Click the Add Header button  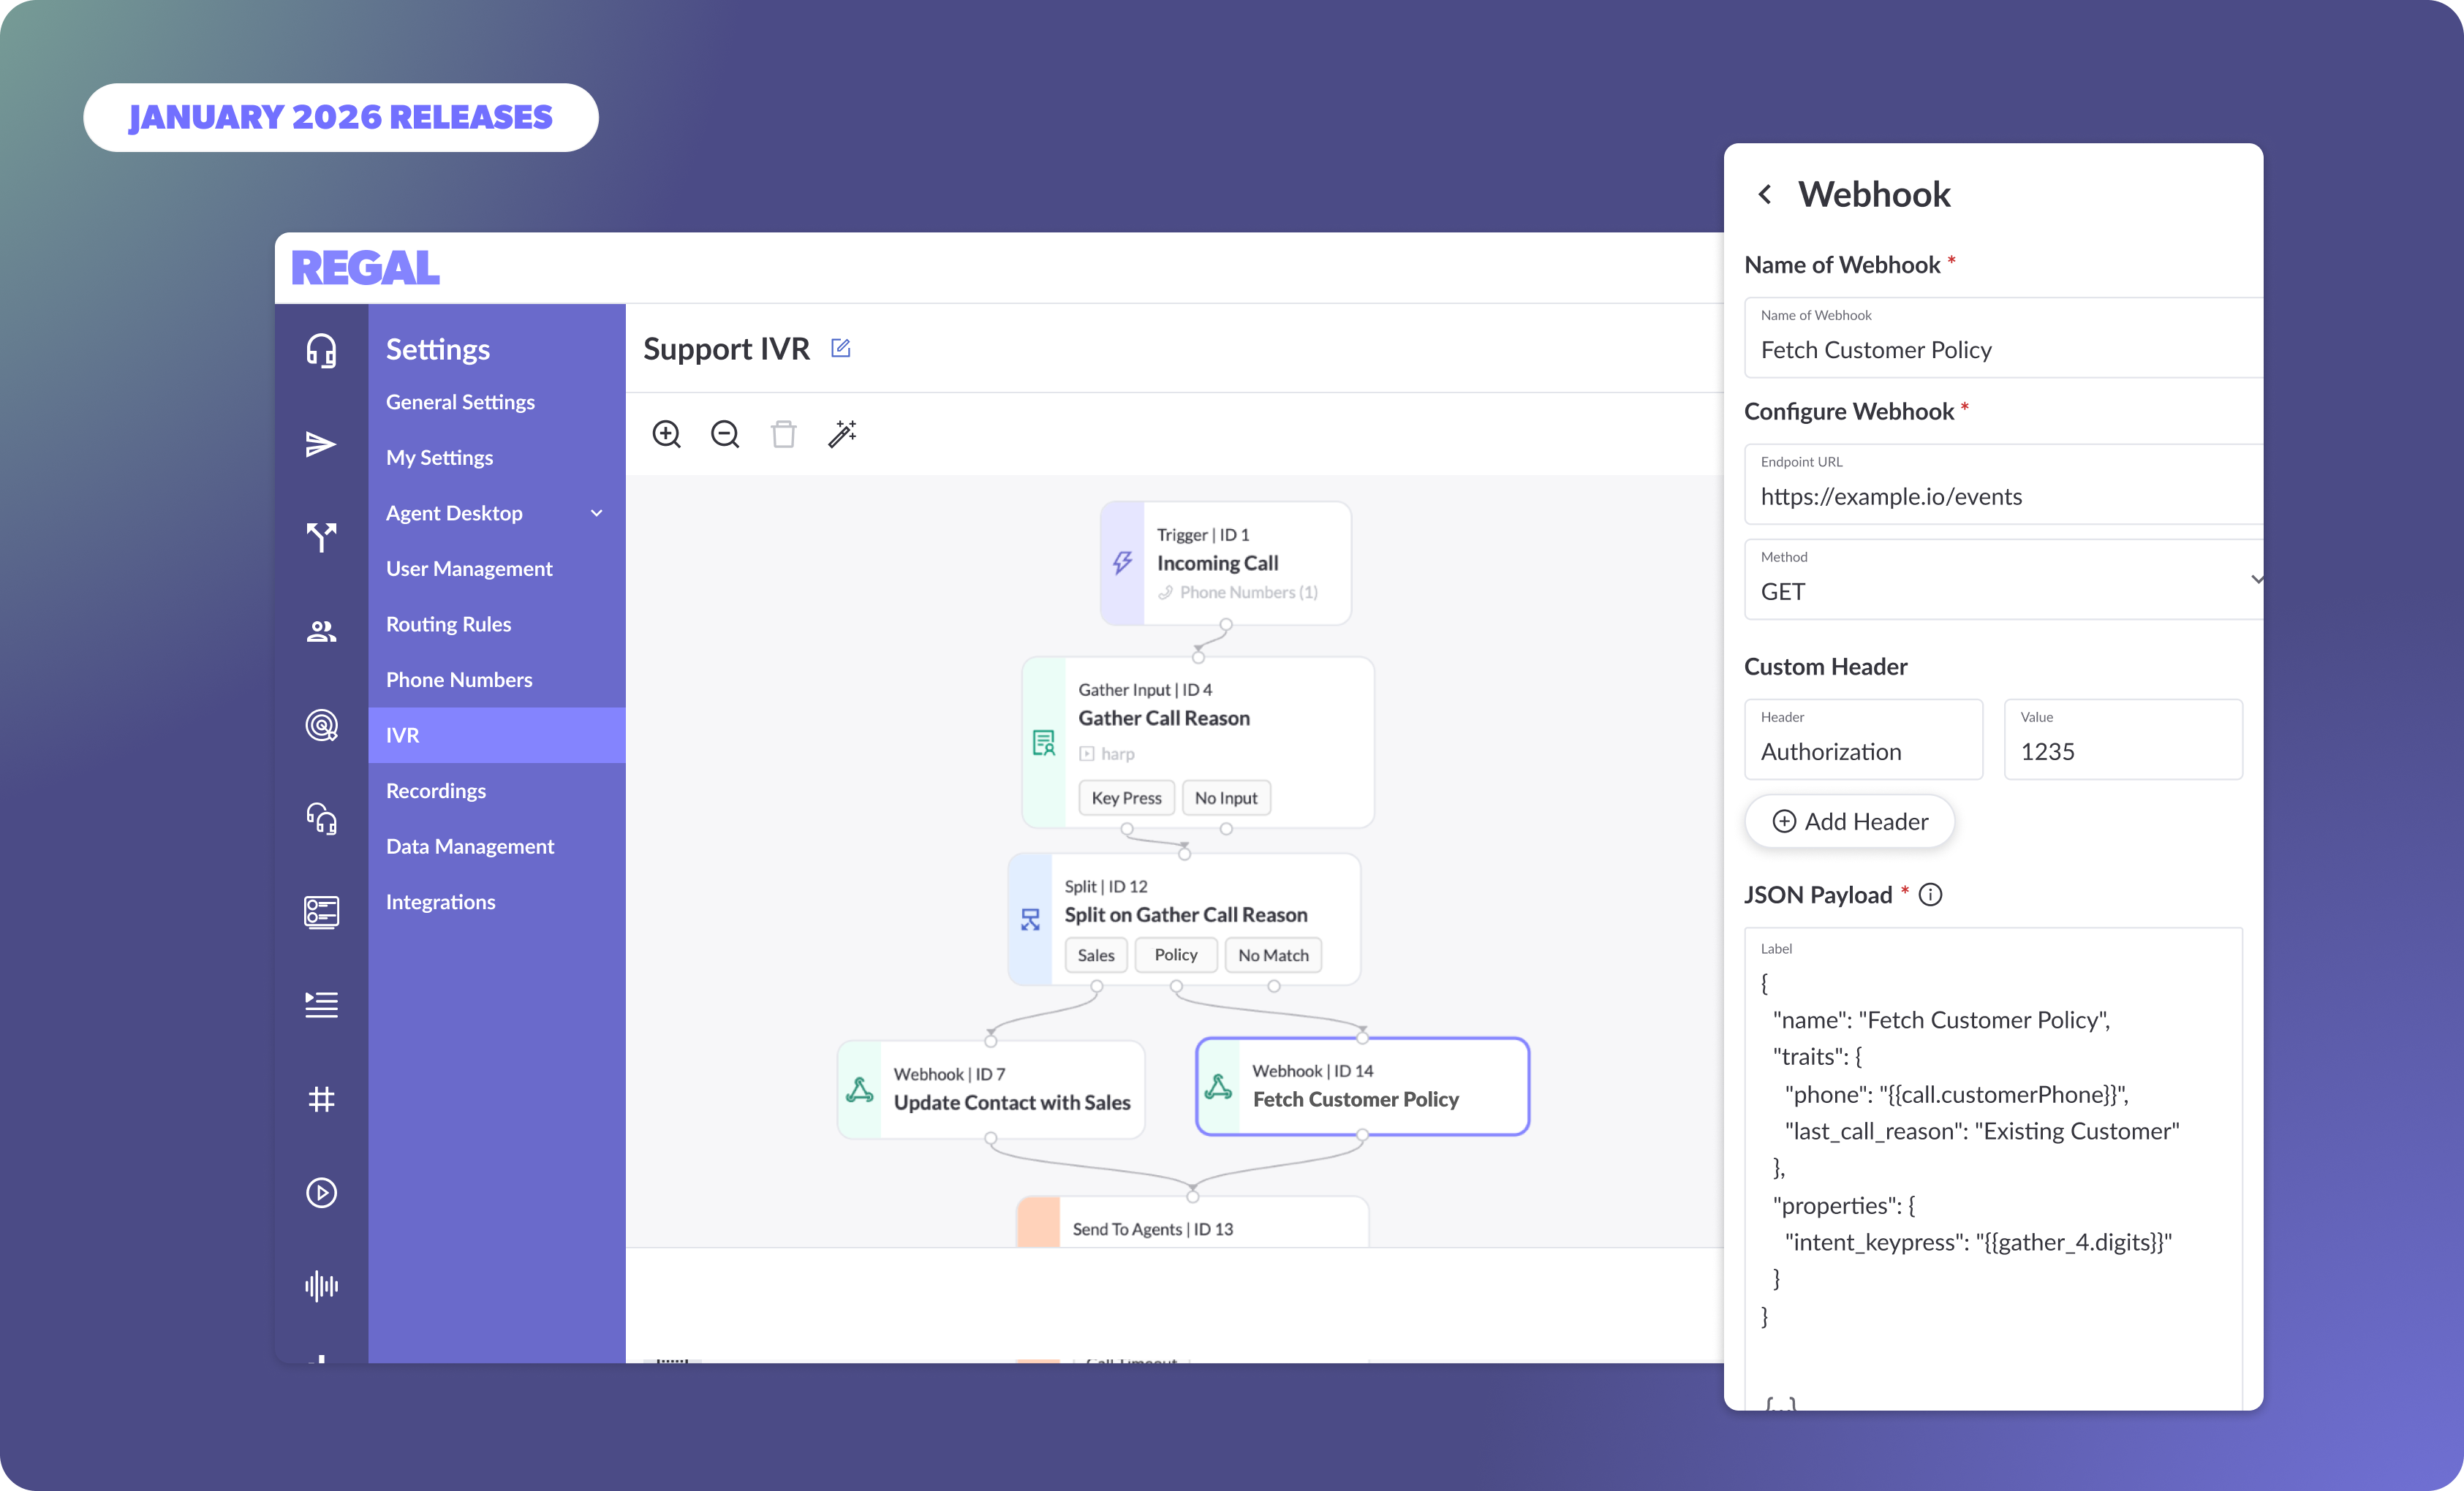(x=1849, y=822)
